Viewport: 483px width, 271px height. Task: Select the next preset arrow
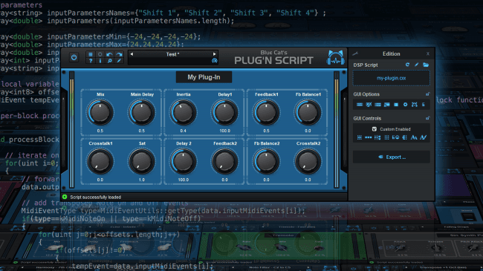(x=215, y=54)
